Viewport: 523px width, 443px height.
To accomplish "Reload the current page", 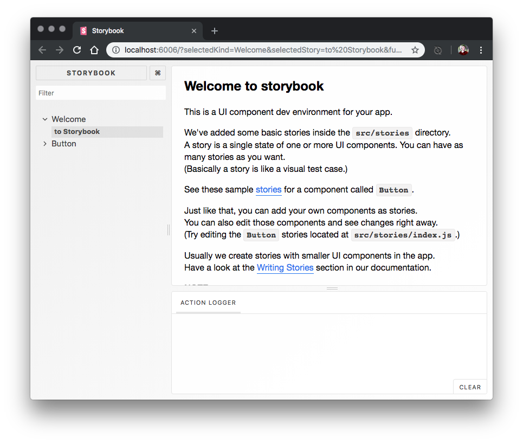I will [x=77, y=50].
